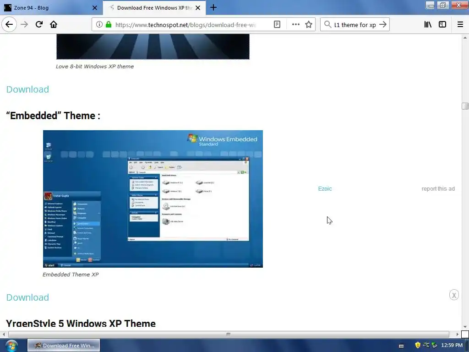Click the forward navigation arrow
This screenshot has height=352, width=469.
(24, 25)
